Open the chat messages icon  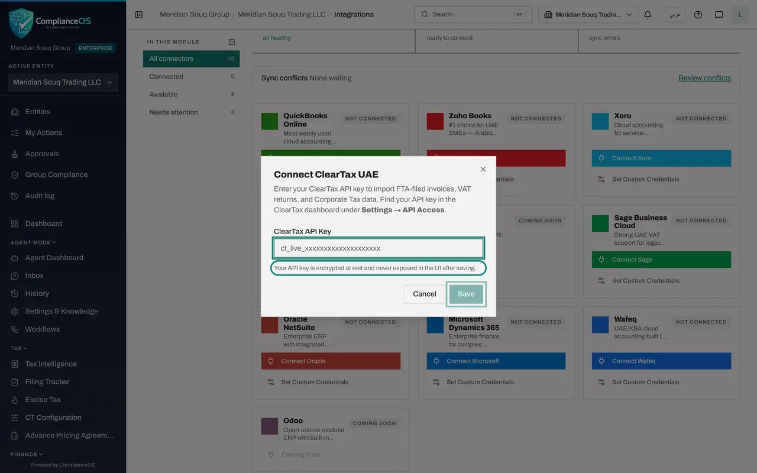719,14
